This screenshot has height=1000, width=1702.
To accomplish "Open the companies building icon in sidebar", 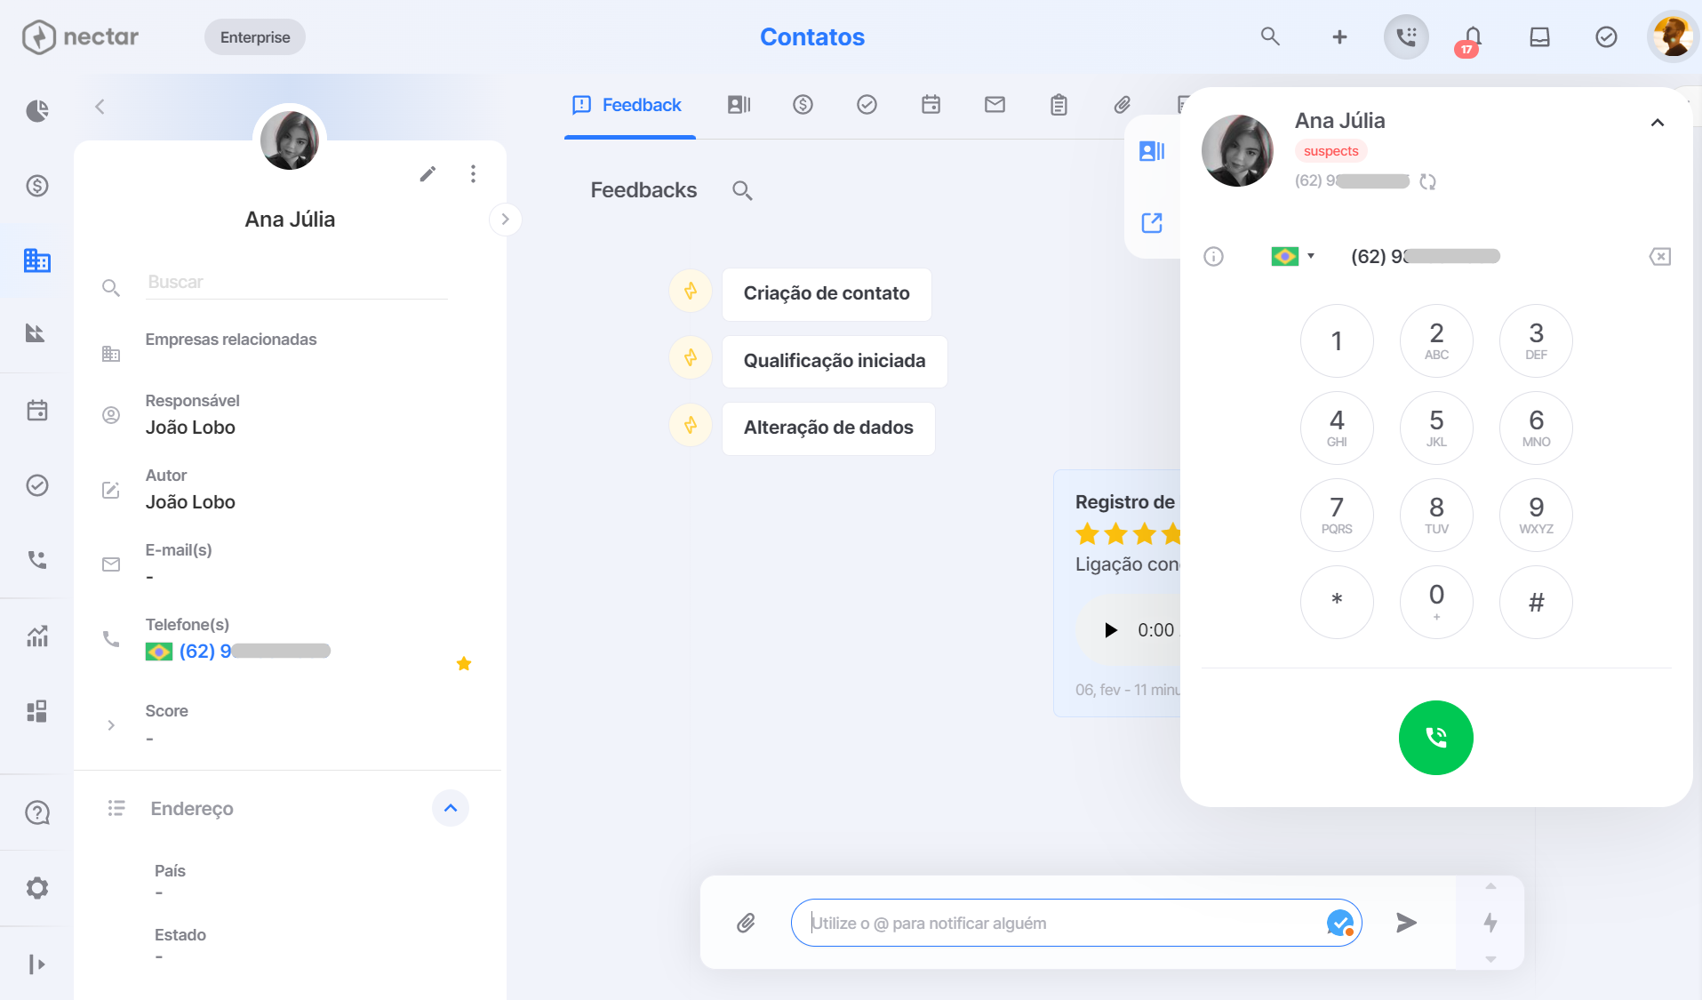I will click(36, 260).
